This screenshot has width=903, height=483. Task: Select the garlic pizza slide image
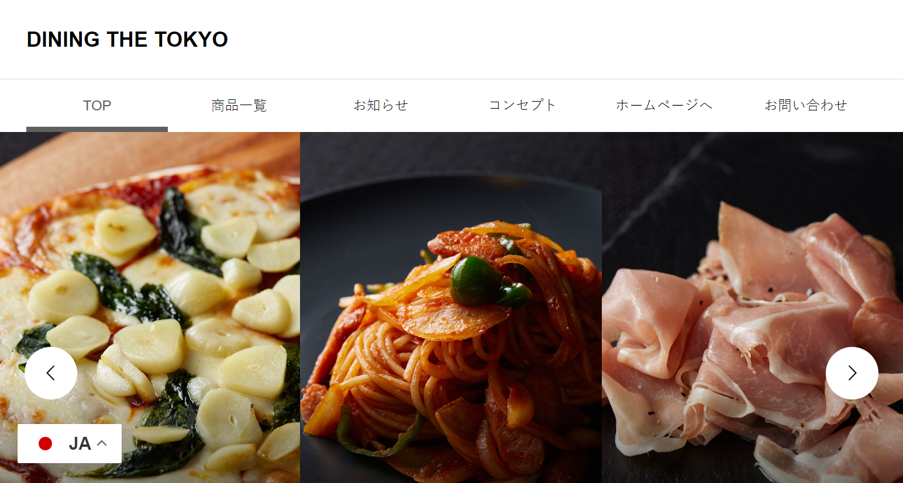pyautogui.click(x=150, y=307)
